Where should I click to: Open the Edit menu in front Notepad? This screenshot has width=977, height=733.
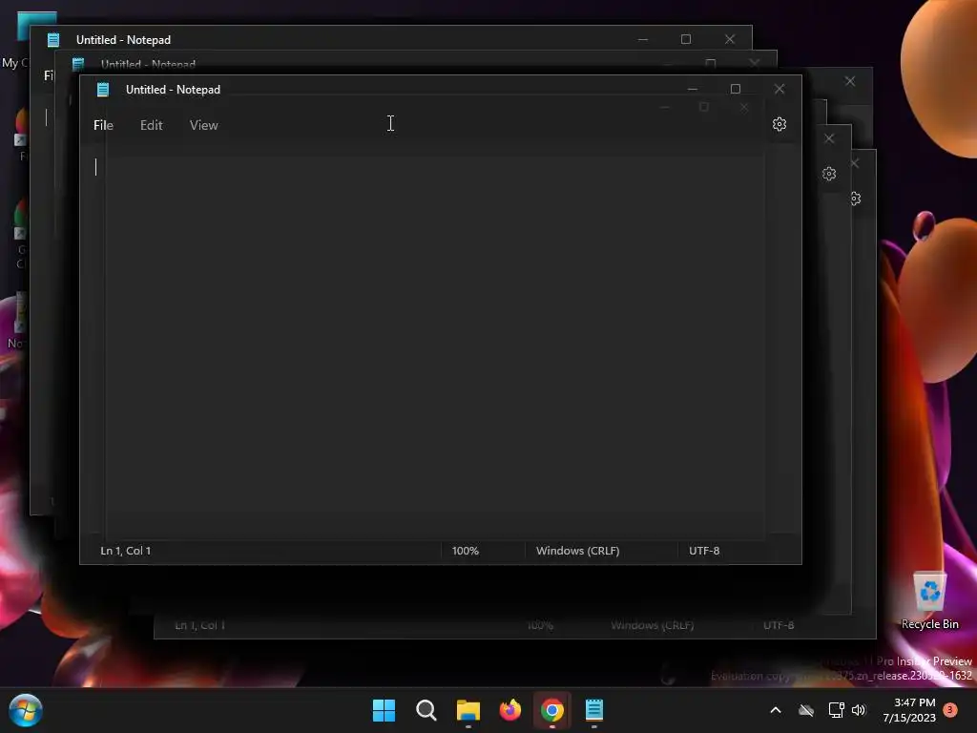pyautogui.click(x=152, y=125)
